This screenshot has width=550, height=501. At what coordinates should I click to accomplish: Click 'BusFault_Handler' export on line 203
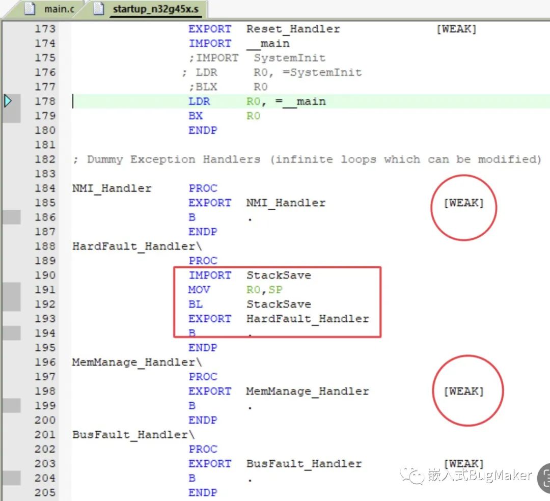304,464
